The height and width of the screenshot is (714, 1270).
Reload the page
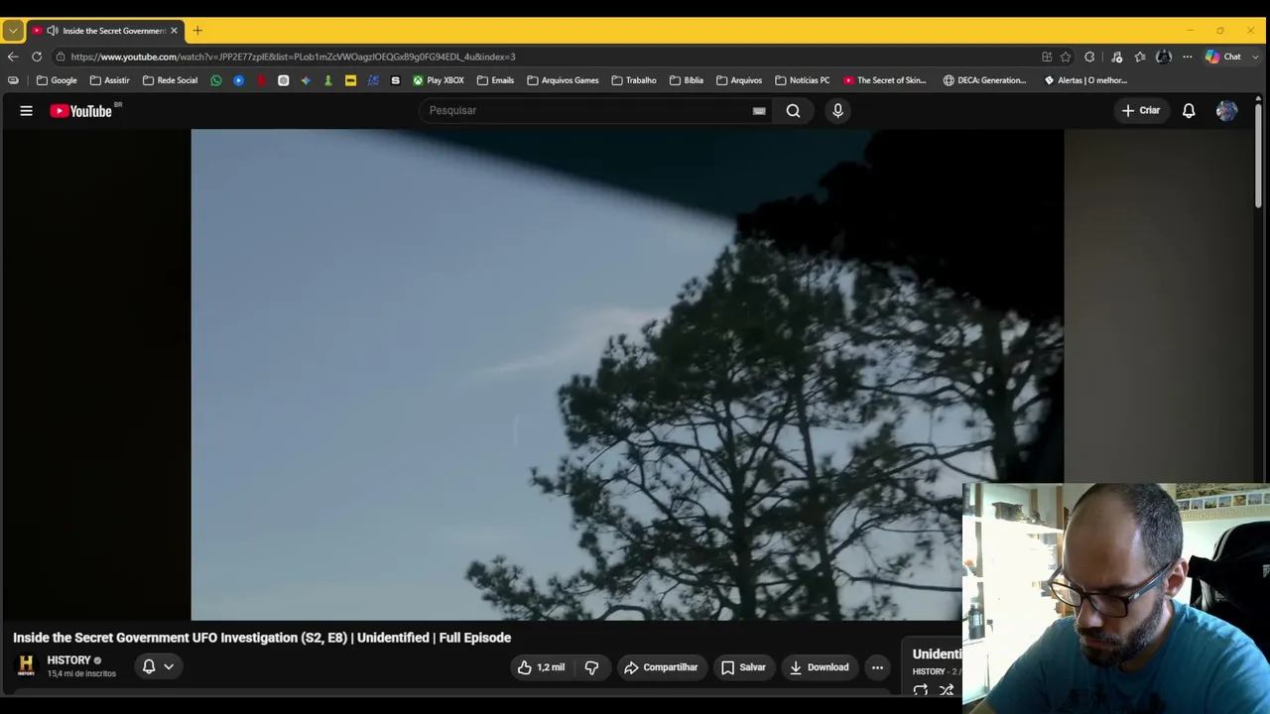click(37, 57)
